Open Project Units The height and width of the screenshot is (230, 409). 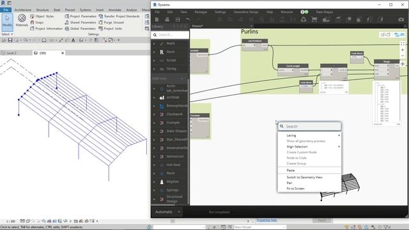point(110,28)
